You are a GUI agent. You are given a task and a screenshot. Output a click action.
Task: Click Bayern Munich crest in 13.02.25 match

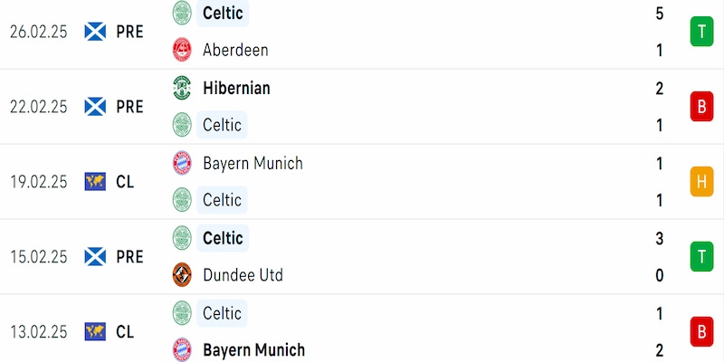click(x=182, y=349)
